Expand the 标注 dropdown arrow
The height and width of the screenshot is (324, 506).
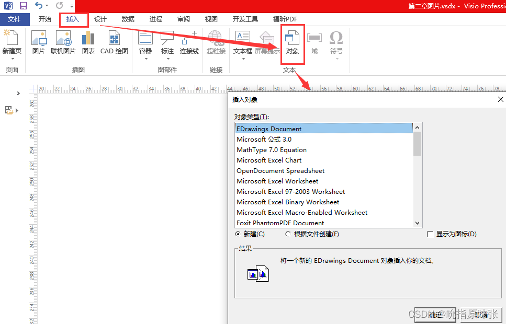(x=168, y=59)
